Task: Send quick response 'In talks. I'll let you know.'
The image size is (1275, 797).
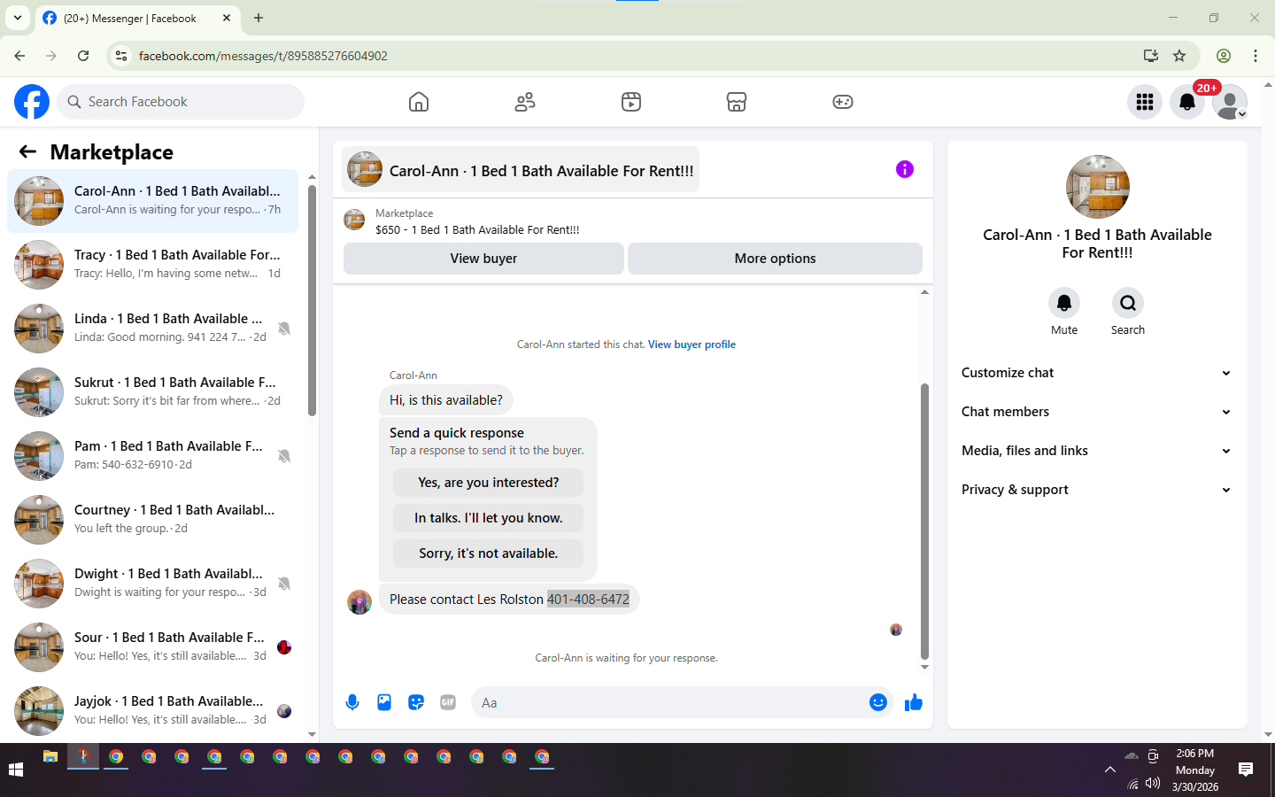Action: (488, 518)
